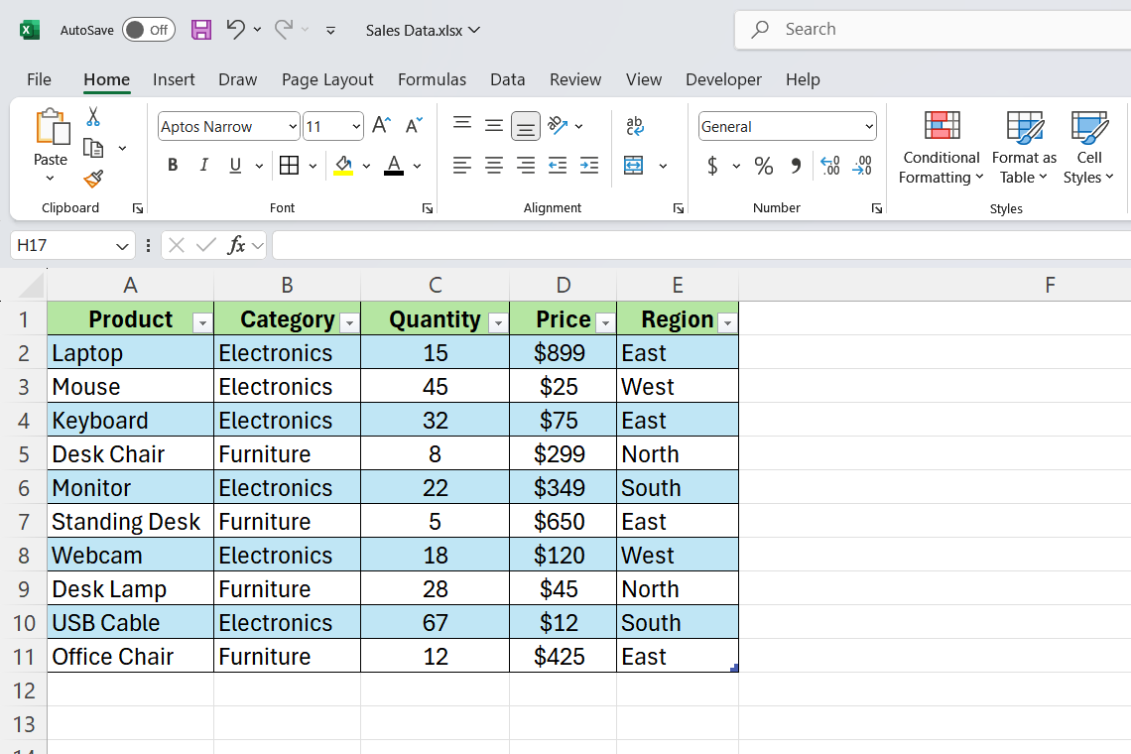Click the Increase Indent icon
Screen dimensions: 1131x754
coord(589,166)
